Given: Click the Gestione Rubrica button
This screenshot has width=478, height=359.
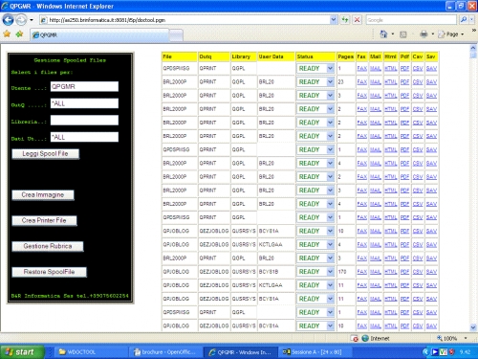Looking at the screenshot, I should [x=48, y=246].
